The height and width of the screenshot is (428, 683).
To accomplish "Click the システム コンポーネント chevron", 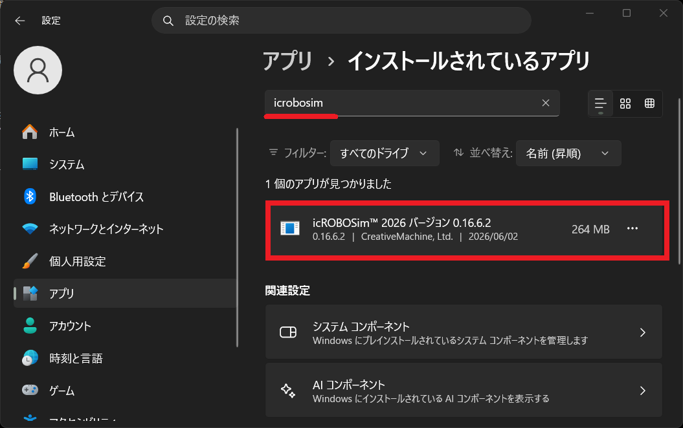I will [x=642, y=332].
